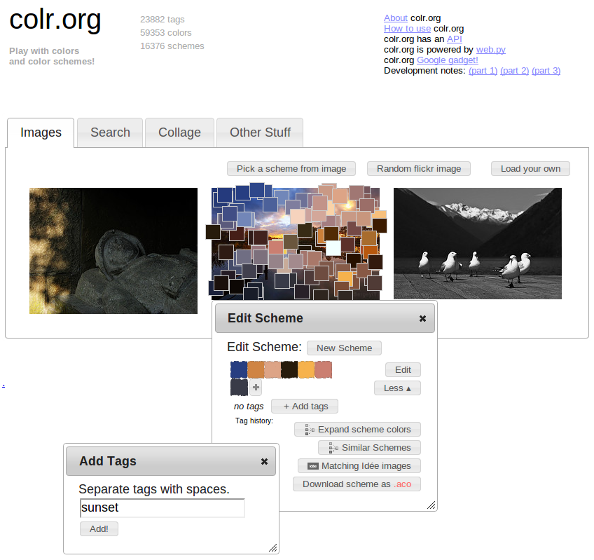This screenshot has height=560, width=594.
Task: Open Similar Schemes
Action: (x=369, y=447)
